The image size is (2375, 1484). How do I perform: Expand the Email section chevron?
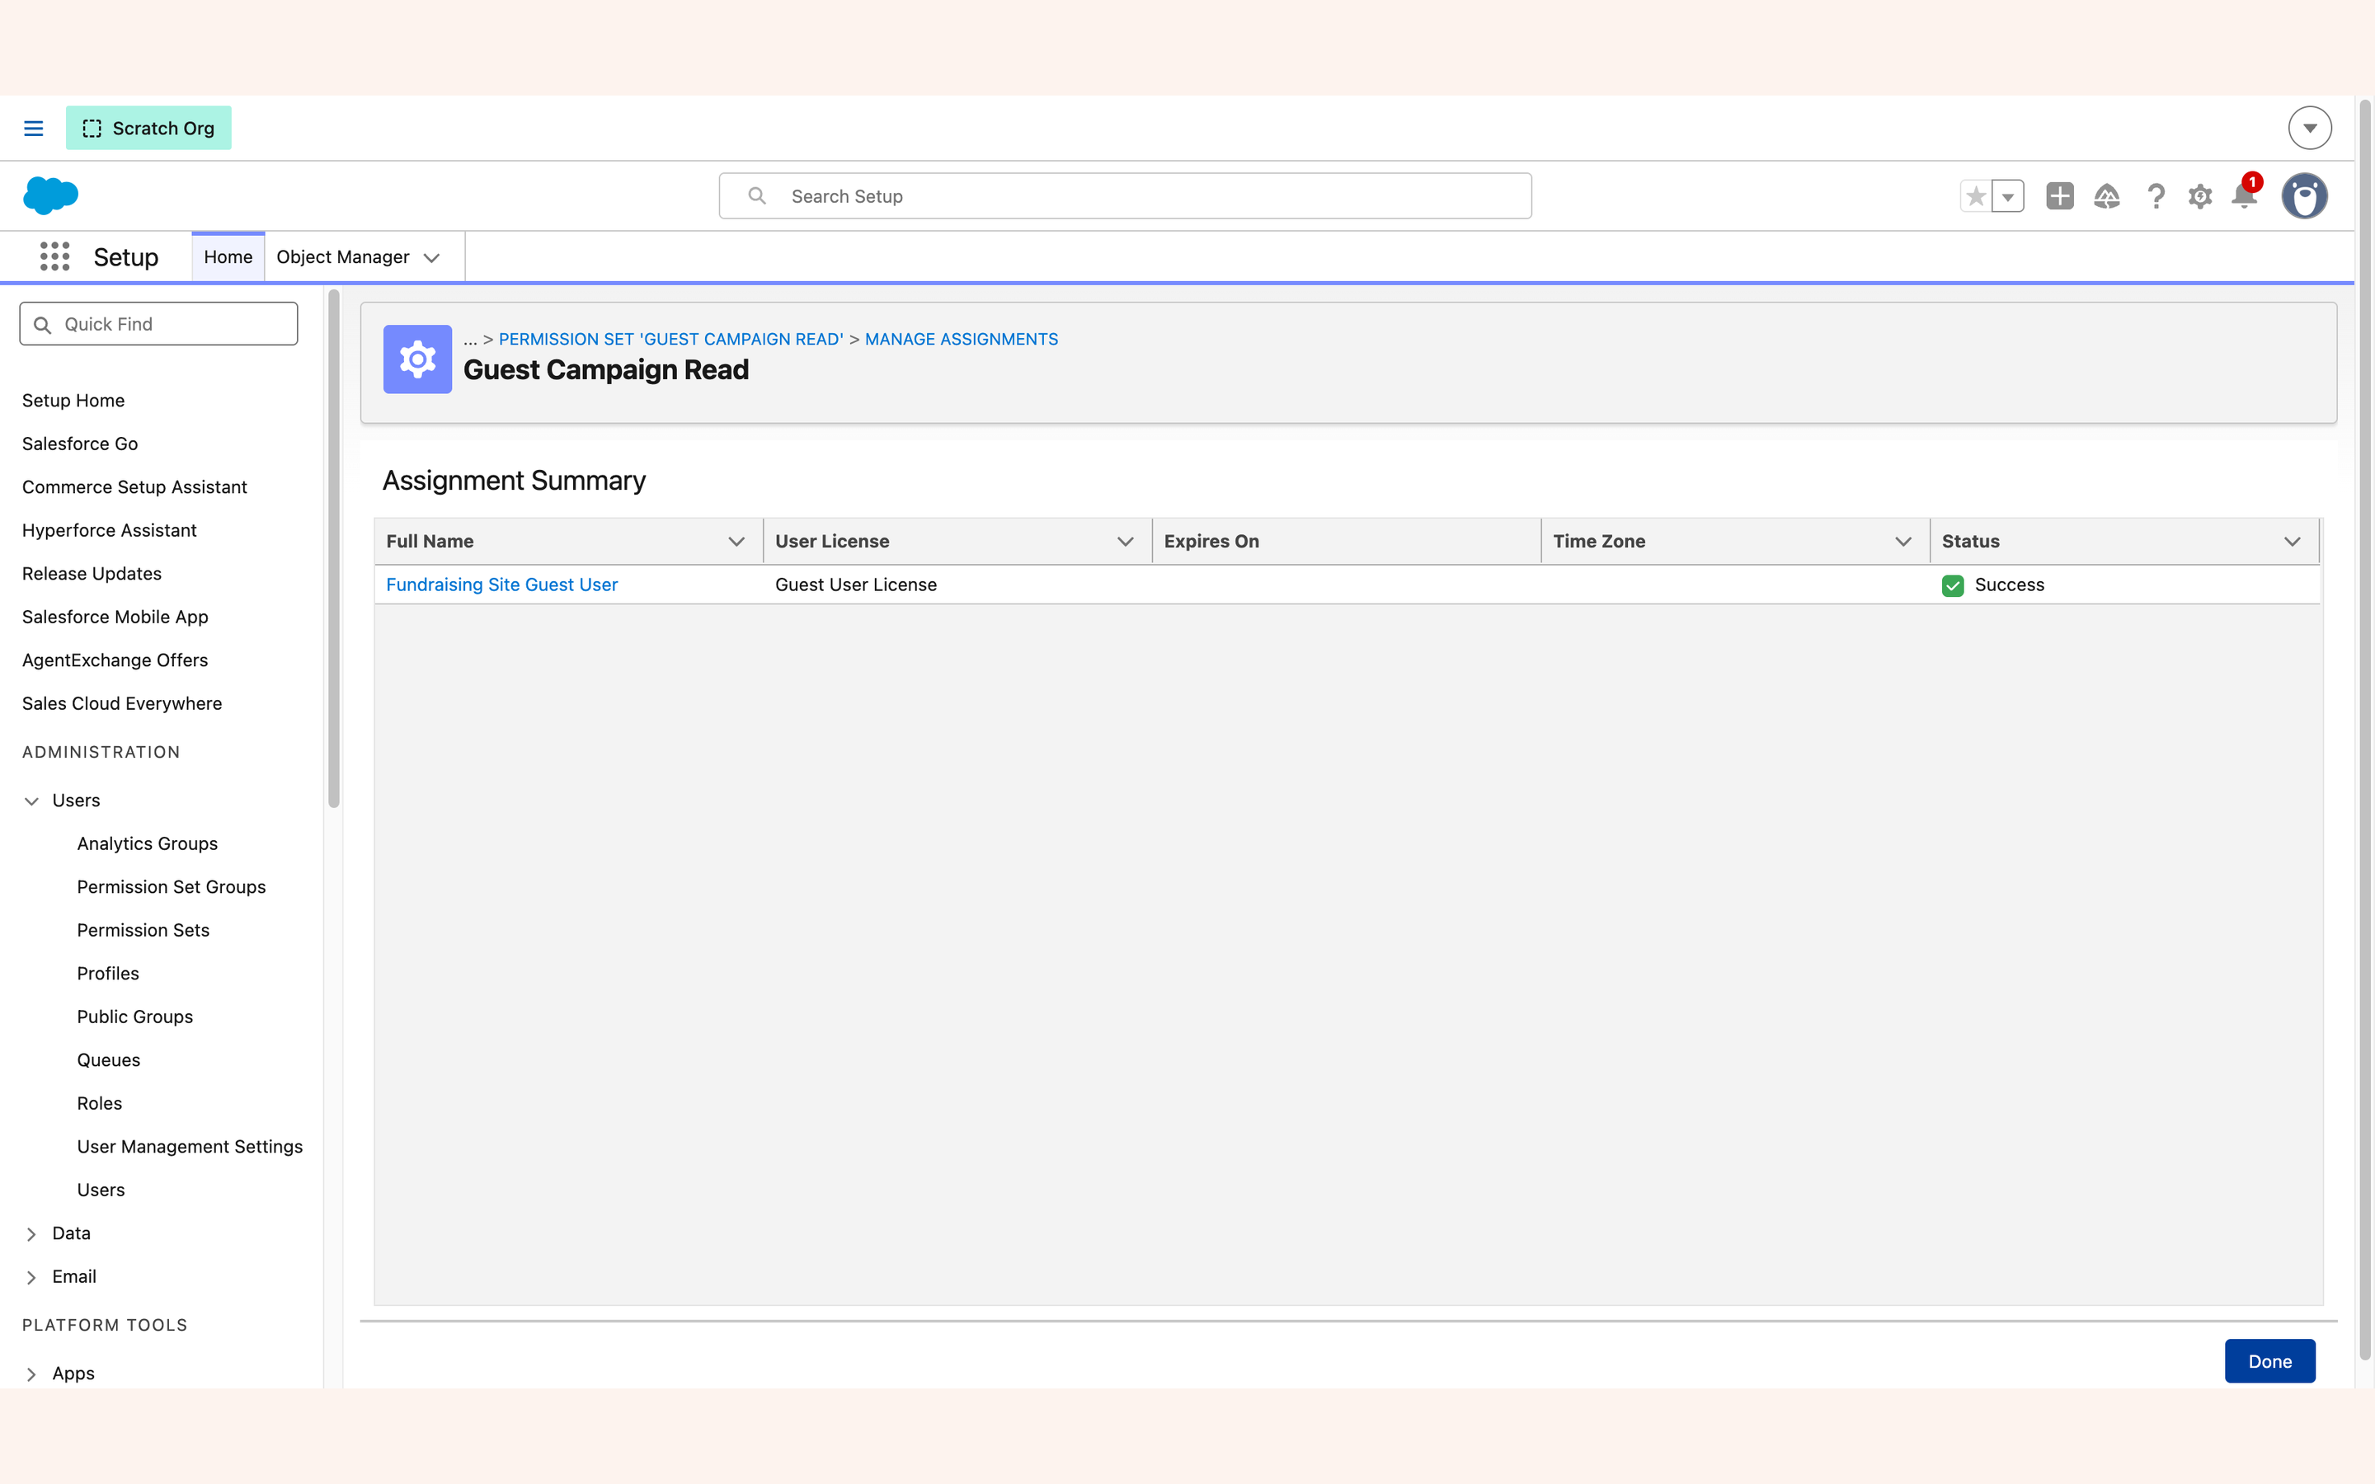coord(31,1277)
